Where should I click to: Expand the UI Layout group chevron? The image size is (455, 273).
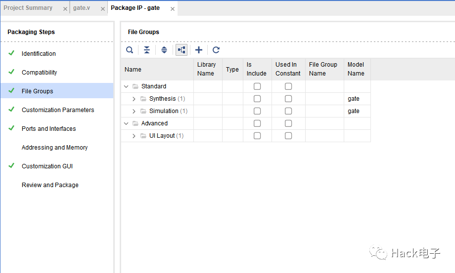tap(134, 136)
